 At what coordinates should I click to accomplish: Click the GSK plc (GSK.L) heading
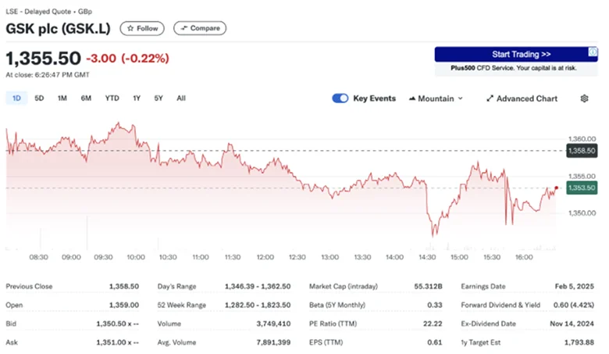click(59, 28)
